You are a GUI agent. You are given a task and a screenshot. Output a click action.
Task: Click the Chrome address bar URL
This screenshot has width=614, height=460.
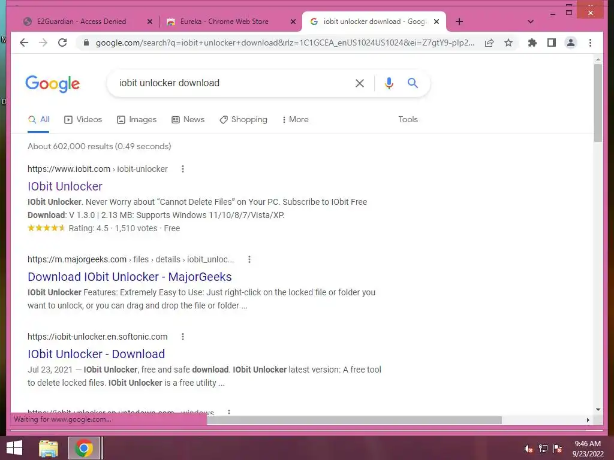pos(285,43)
